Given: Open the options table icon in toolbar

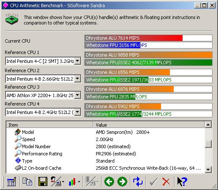Looking at the screenshot, I should 11,182.
